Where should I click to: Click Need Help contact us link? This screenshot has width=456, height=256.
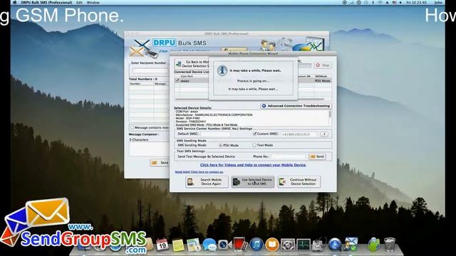pos(199,172)
